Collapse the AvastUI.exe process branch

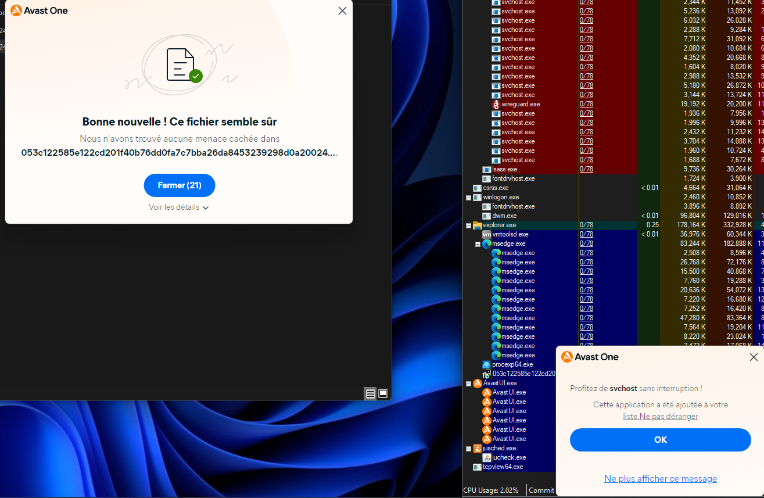pos(468,384)
